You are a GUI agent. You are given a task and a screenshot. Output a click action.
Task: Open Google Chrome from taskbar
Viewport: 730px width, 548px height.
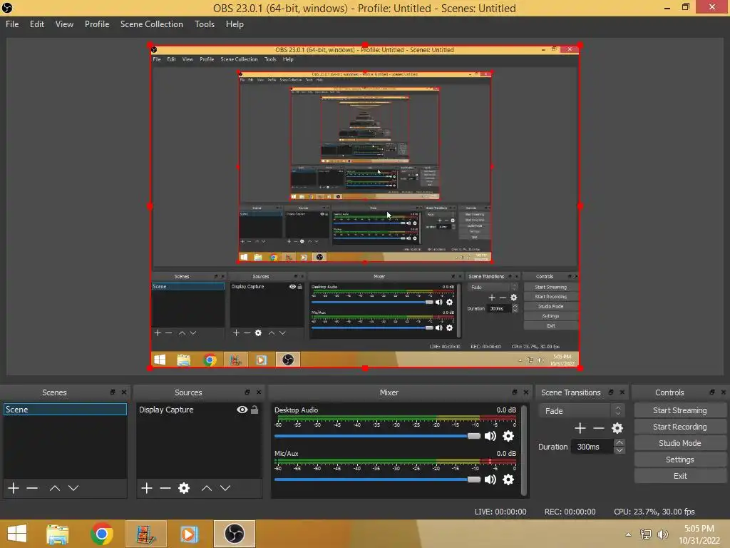102,534
